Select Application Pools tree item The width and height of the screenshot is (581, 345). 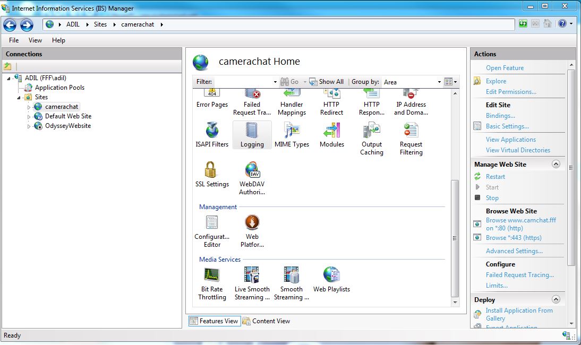59,88
